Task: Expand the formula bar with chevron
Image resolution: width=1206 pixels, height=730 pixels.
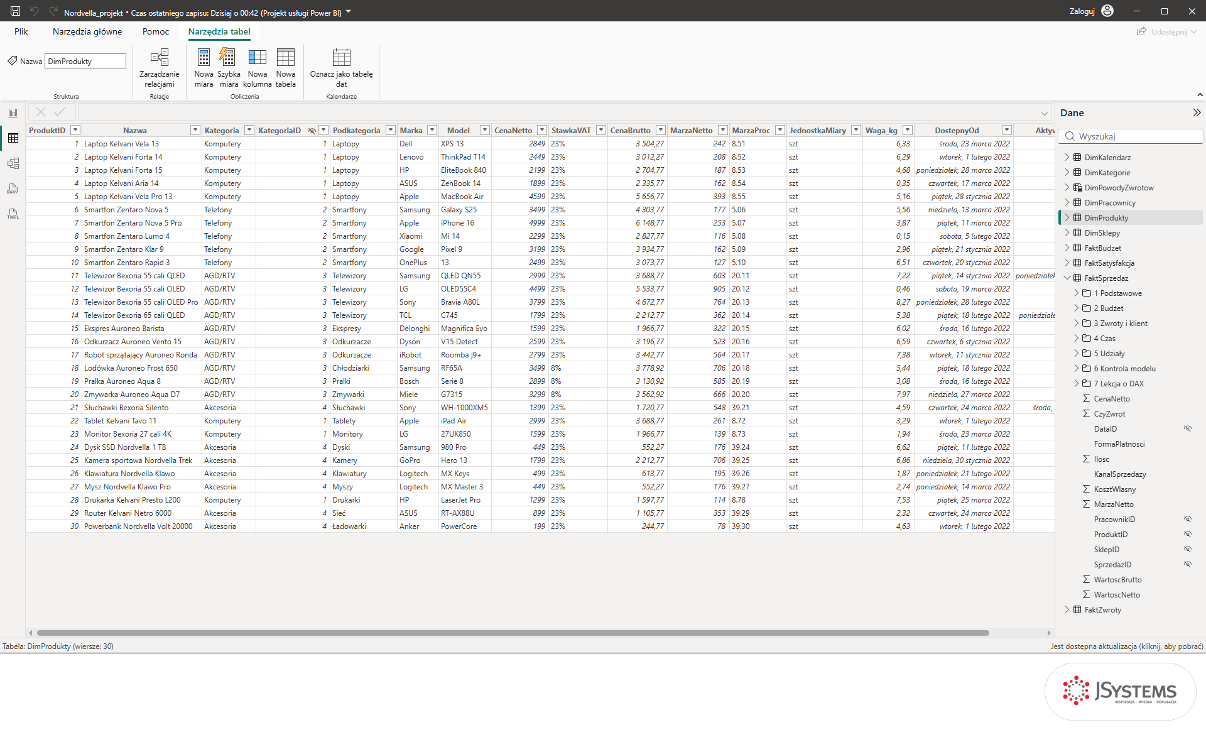Action: point(1045,113)
